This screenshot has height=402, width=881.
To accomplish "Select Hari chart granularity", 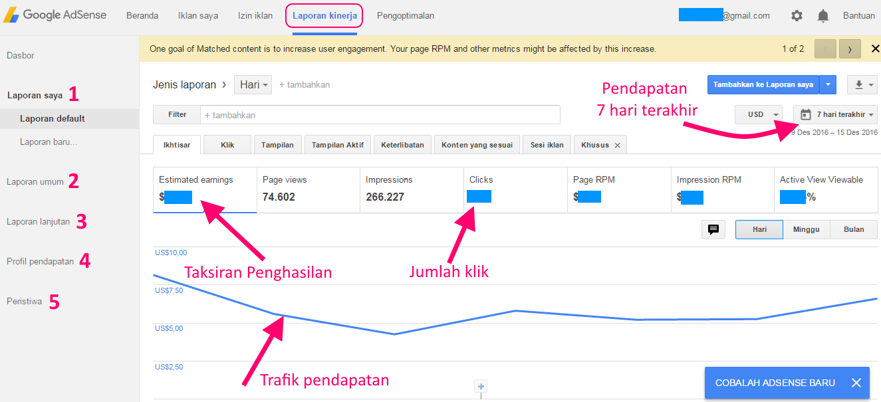I will (759, 229).
